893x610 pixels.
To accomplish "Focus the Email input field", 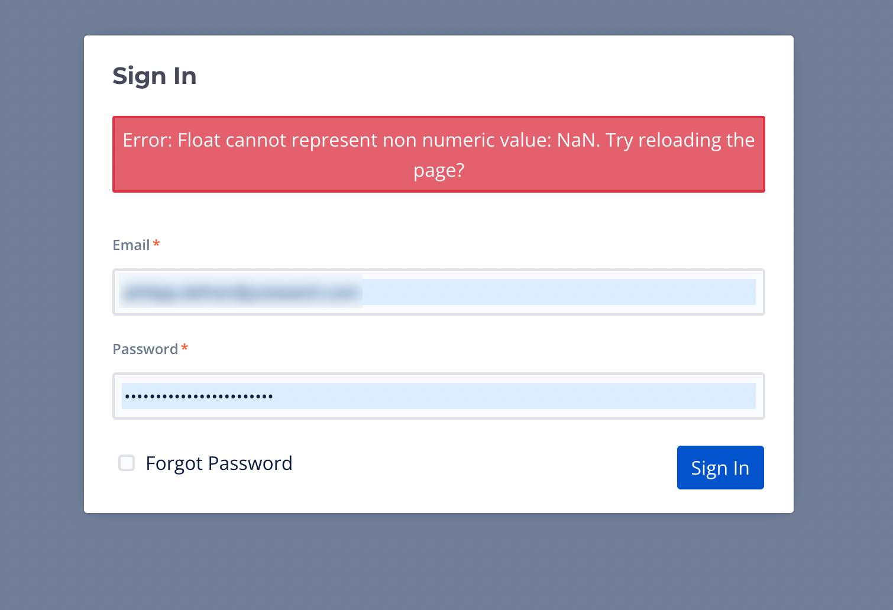I will 532,292.
